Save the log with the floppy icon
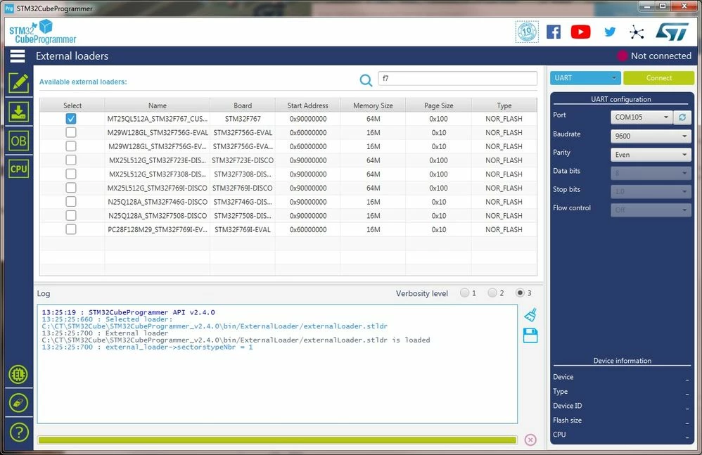This screenshot has height=455, width=702. [x=530, y=335]
